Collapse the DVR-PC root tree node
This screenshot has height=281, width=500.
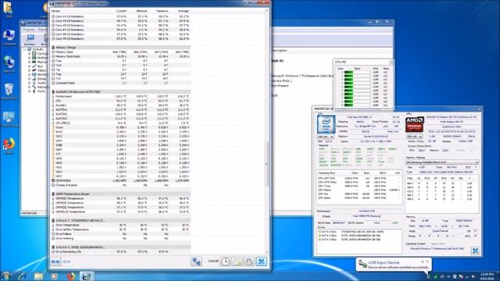coord(24,50)
